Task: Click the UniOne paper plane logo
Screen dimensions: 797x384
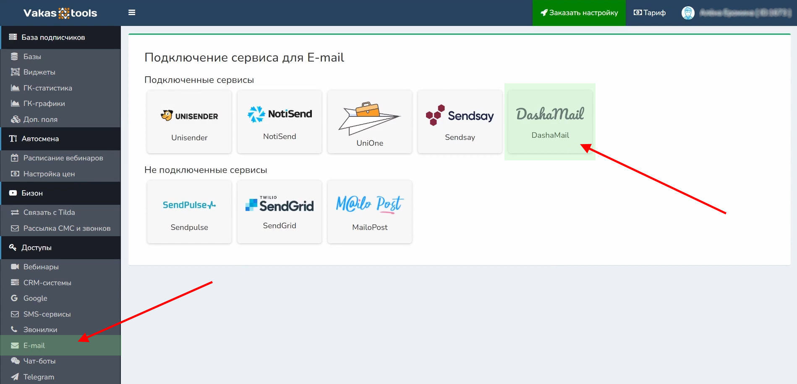Action: pyautogui.click(x=369, y=118)
